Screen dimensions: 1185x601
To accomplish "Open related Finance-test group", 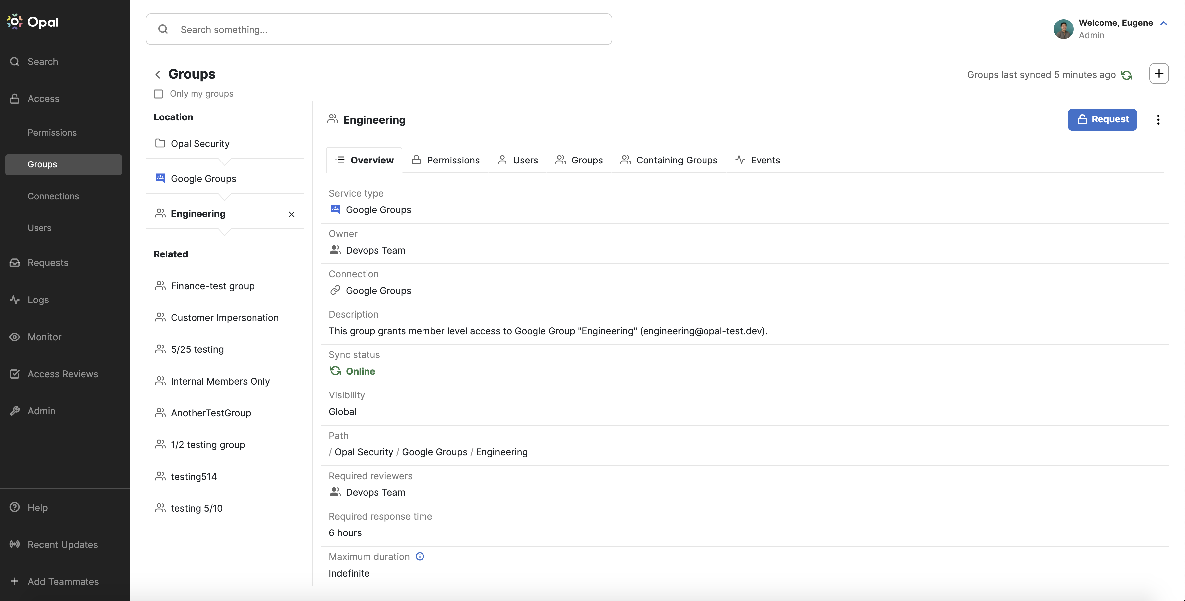I will pos(212,286).
